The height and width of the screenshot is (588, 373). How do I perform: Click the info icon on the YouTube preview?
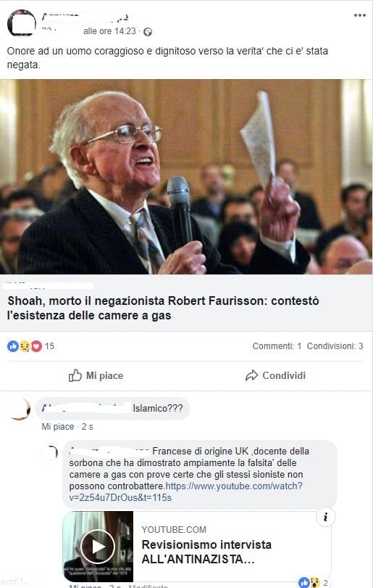pos(325,518)
